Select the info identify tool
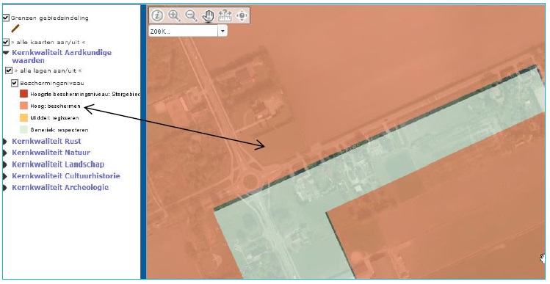The image size is (550, 284). click(x=157, y=15)
